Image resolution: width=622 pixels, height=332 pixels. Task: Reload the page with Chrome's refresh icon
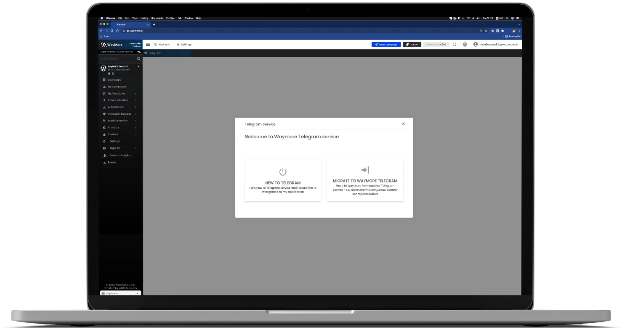point(112,31)
